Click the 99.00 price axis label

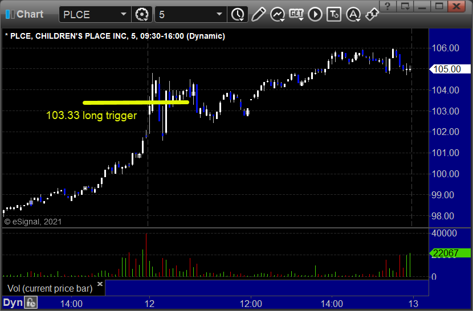click(x=443, y=195)
